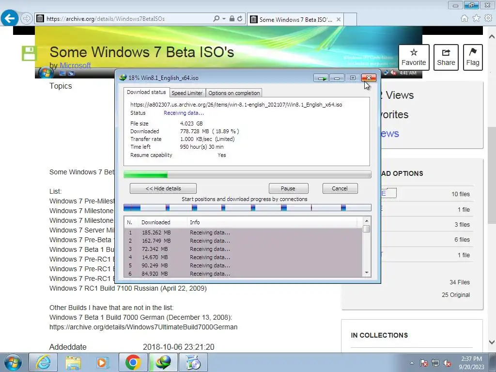This screenshot has height=372, width=496.
Task: Select connection row with 185.262 MB
Action: point(244,232)
